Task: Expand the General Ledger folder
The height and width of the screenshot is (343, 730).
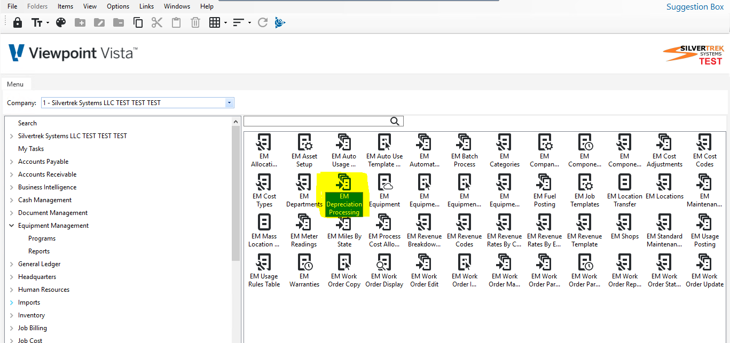Action: [12, 264]
